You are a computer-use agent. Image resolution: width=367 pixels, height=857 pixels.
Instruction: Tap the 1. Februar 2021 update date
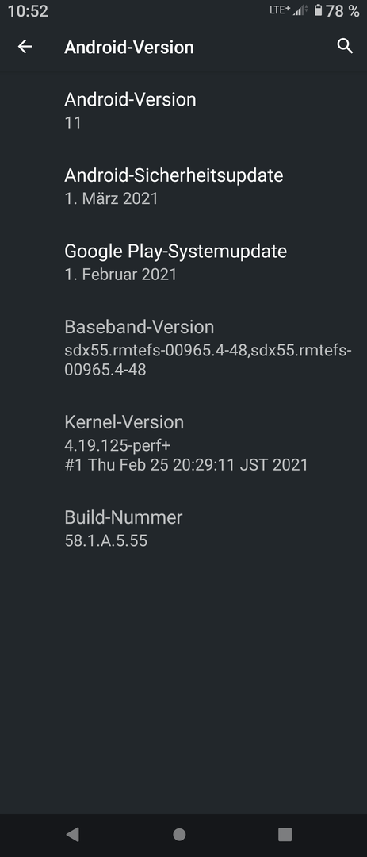pyautogui.click(x=120, y=275)
